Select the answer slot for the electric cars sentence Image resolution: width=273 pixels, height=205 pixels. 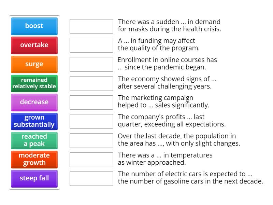coord(91,179)
